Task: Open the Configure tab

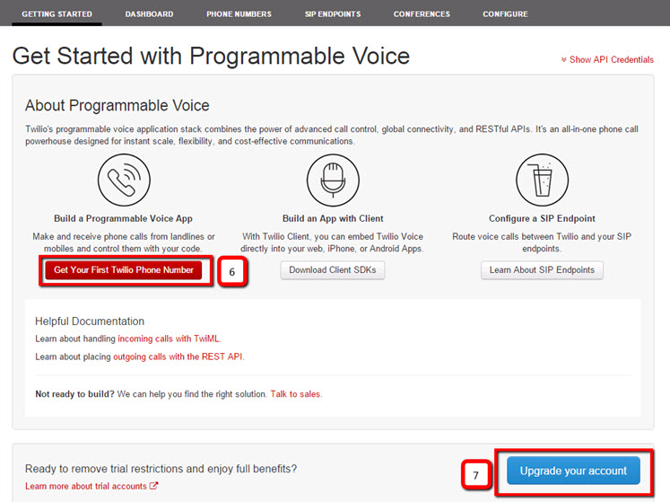Action: 505,14
